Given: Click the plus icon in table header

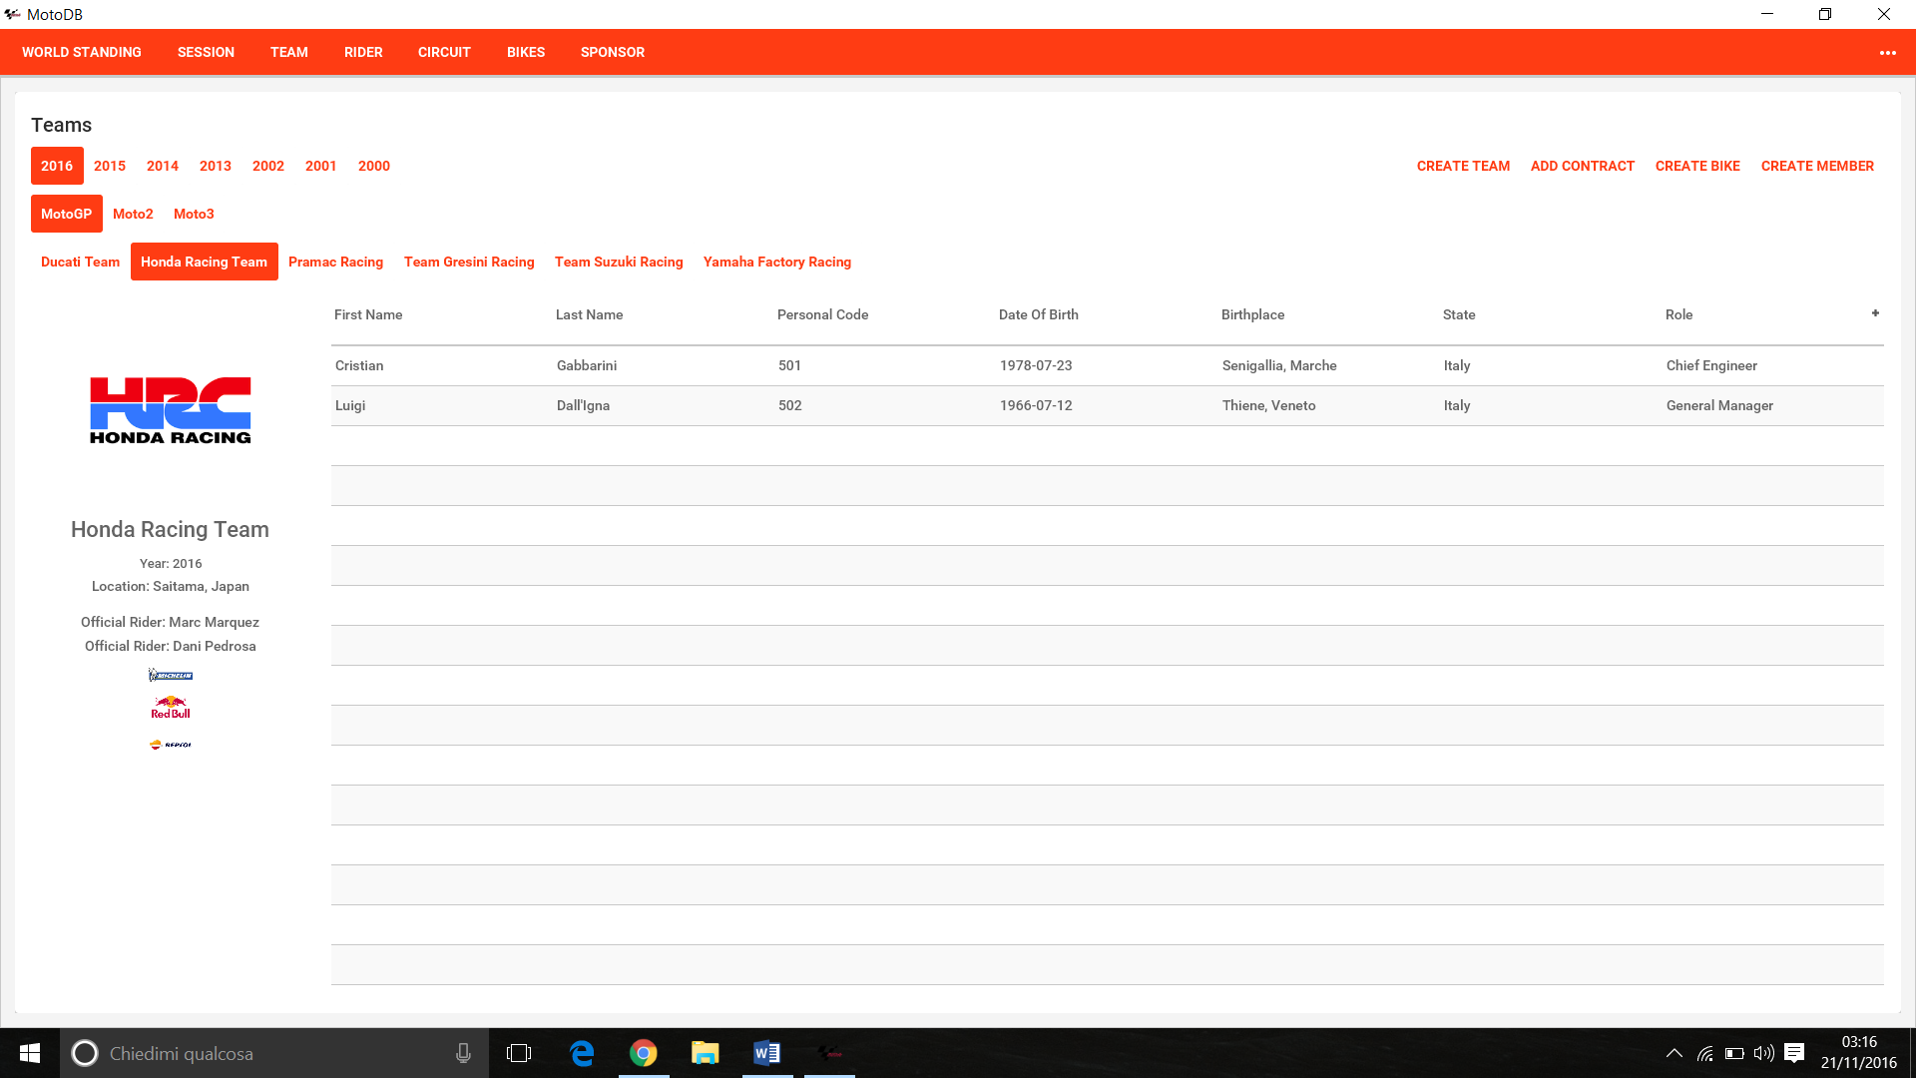Looking at the screenshot, I should point(1875,313).
